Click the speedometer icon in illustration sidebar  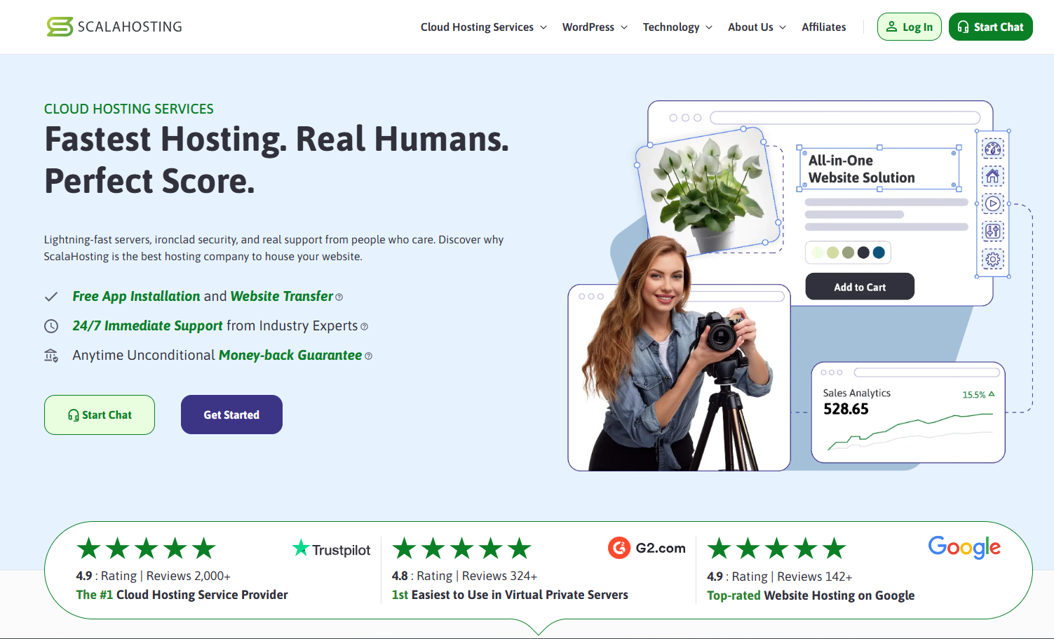click(993, 149)
